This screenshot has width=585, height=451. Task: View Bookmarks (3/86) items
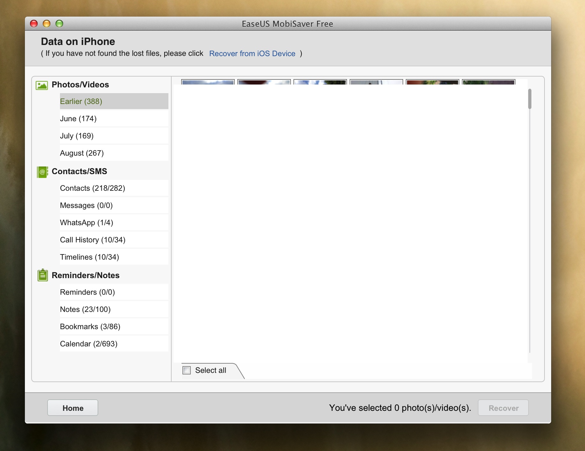pos(114,327)
